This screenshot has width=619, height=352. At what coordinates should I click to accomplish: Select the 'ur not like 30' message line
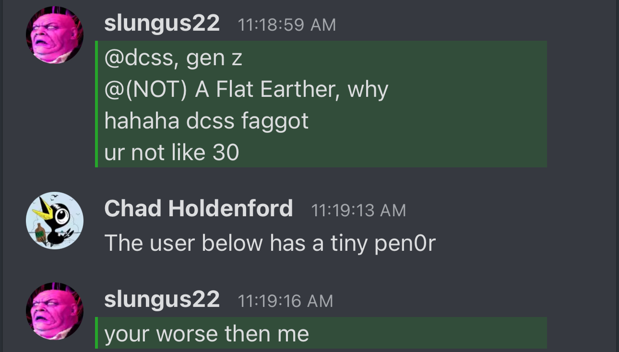tap(172, 153)
